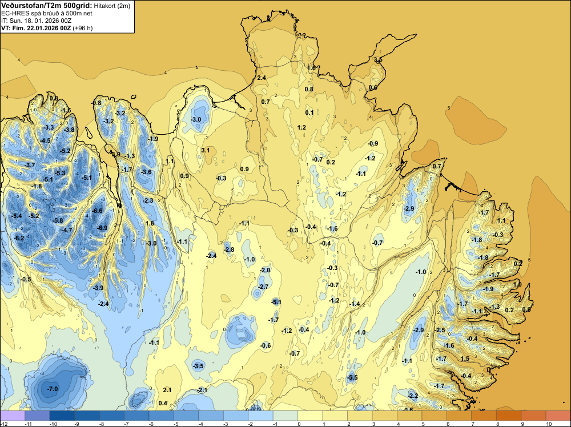Click the -3.5 temperature label
The width and height of the screenshot is (571, 427).
(x=199, y=366)
